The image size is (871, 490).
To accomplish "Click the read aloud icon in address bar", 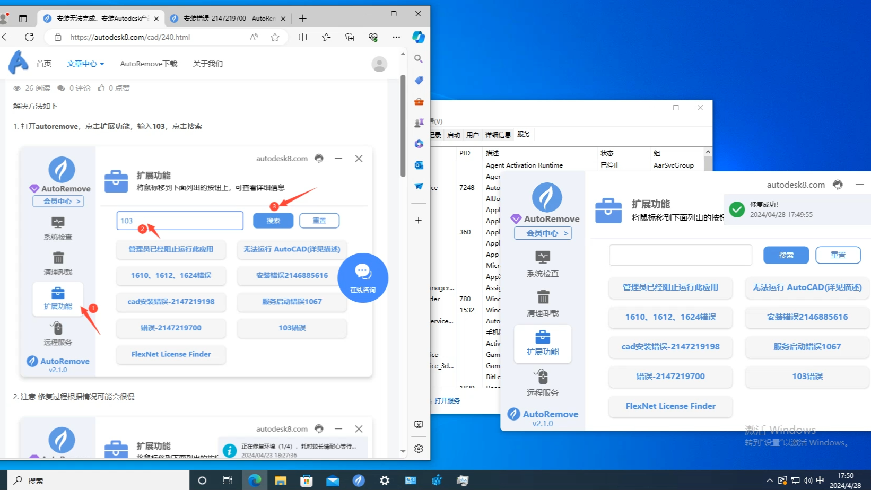I will pos(254,37).
